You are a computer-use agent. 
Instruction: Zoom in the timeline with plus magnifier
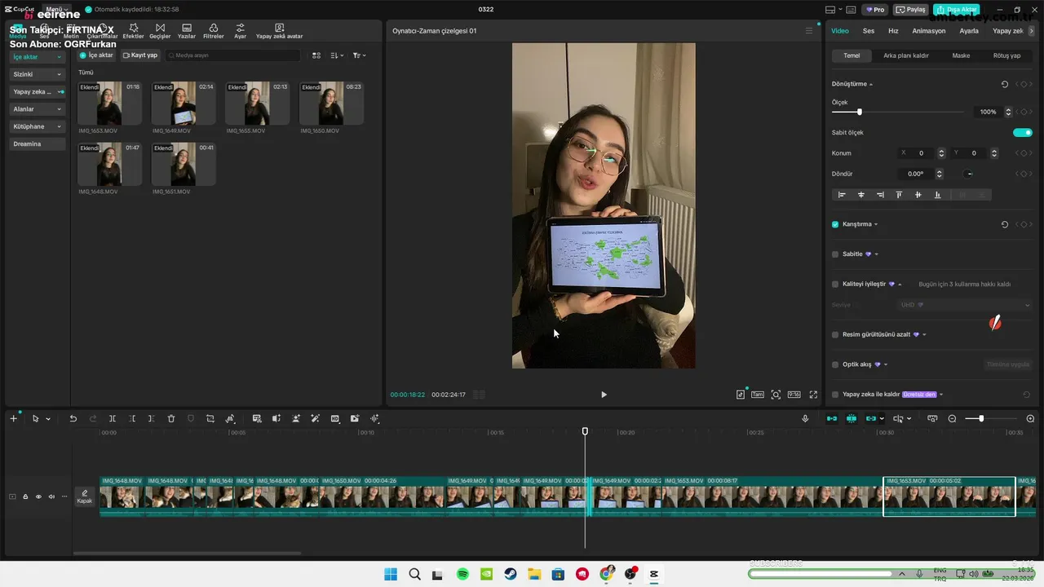click(1030, 418)
